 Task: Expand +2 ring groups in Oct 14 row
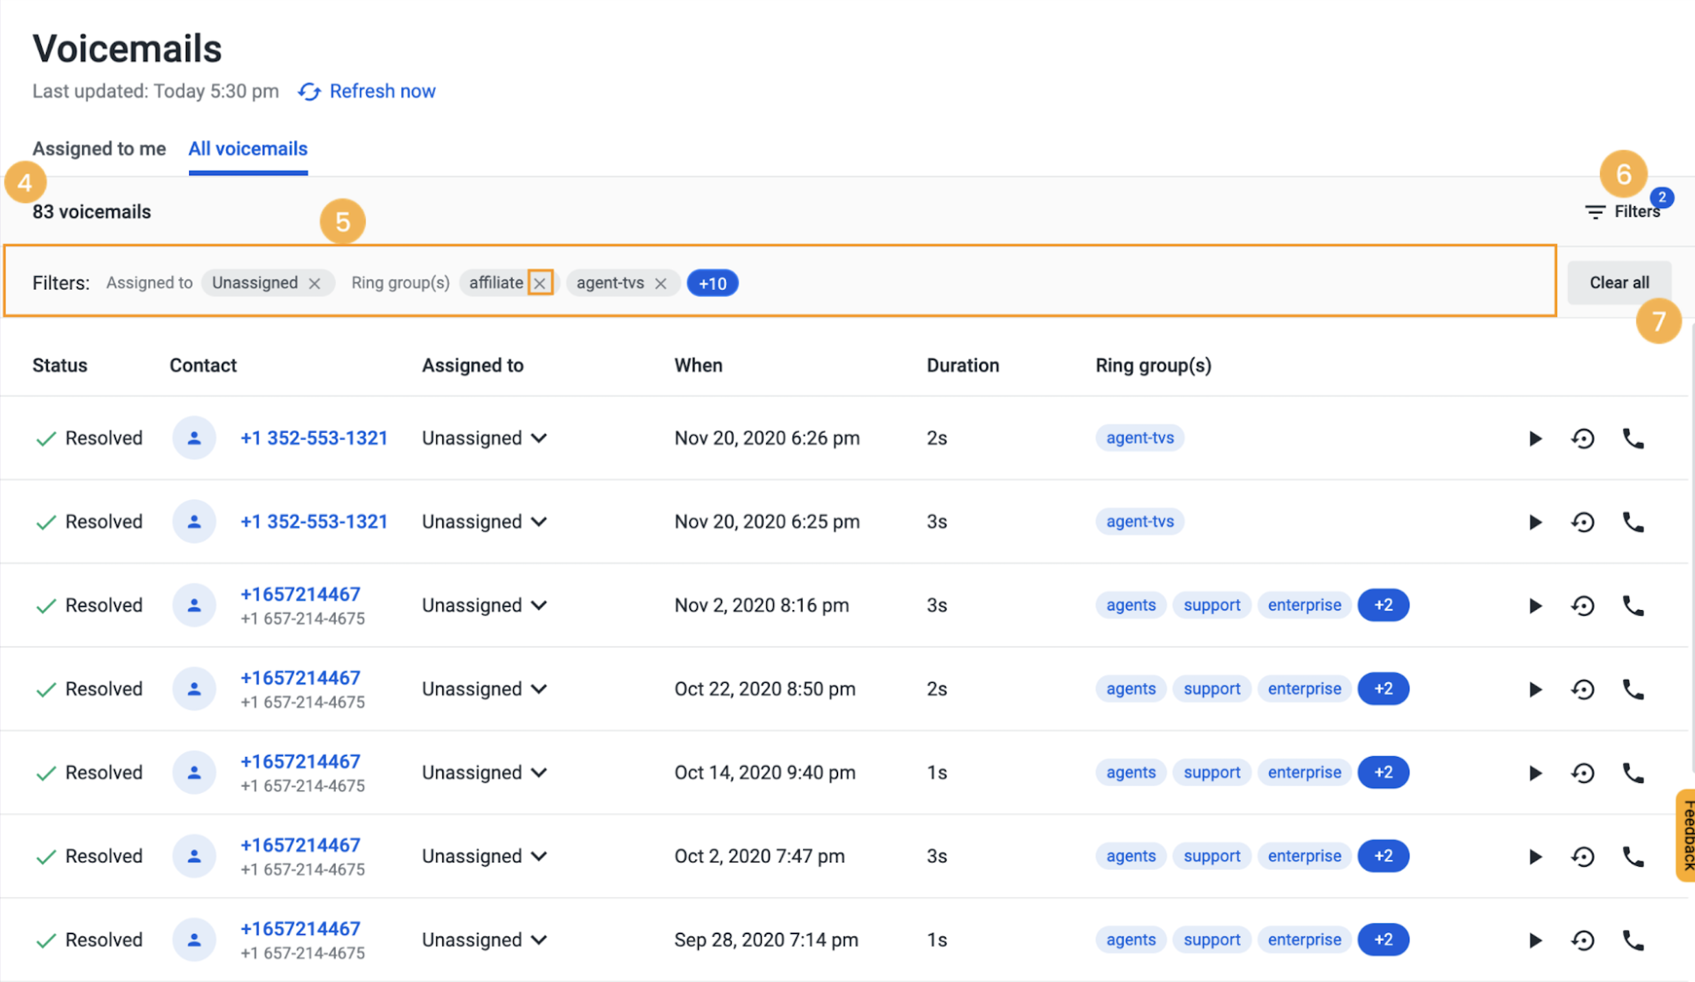(x=1383, y=772)
